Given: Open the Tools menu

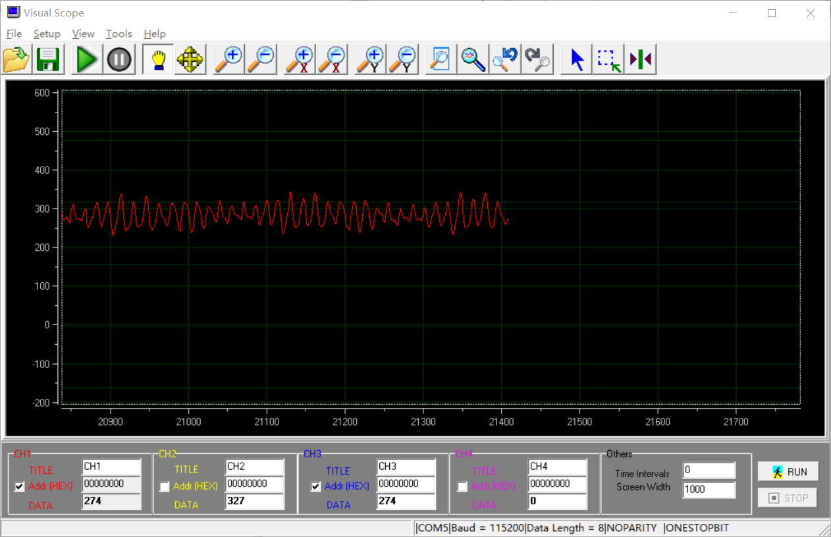Looking at the screenshot, I should pyautogui.click(x=119, y=34).
